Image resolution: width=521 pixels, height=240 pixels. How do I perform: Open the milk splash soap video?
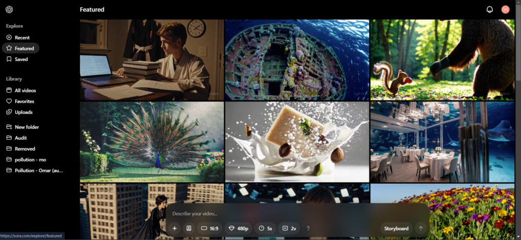[297, 142]
